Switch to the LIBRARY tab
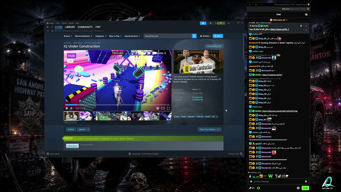The width and height of the screenshot is (341, 192). [x=70, y=27]
